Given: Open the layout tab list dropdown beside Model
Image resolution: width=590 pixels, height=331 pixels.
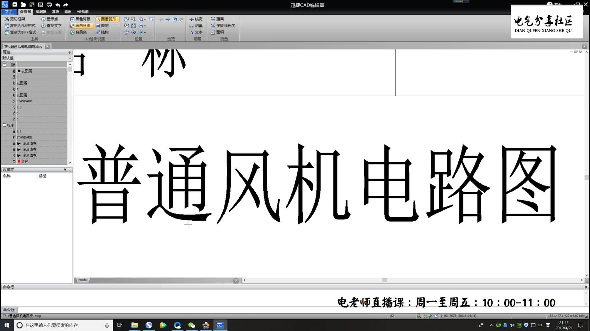Looking at the screenshot, I should 236,281.
